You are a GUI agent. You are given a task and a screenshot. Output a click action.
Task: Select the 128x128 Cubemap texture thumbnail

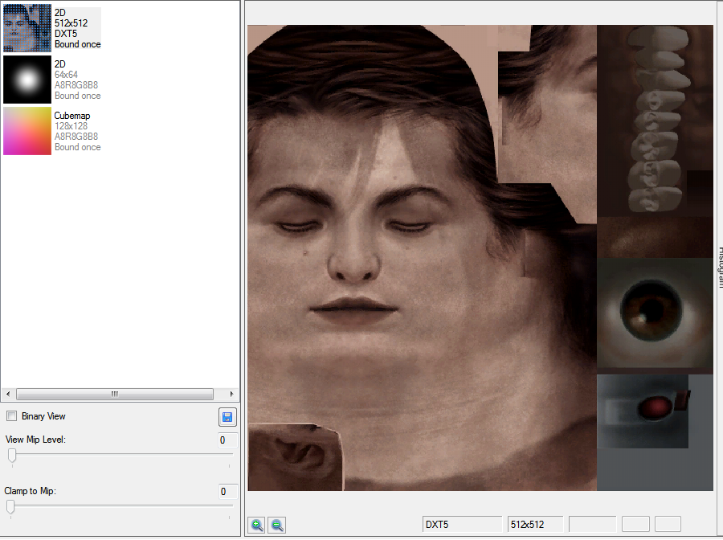click(x=27, y=131)
